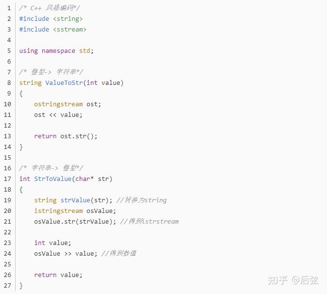Image resolution: width=327 pixels, height=294 pixels.
Task: Click the "osValue.str(strValue);" call
Action: 75,221
